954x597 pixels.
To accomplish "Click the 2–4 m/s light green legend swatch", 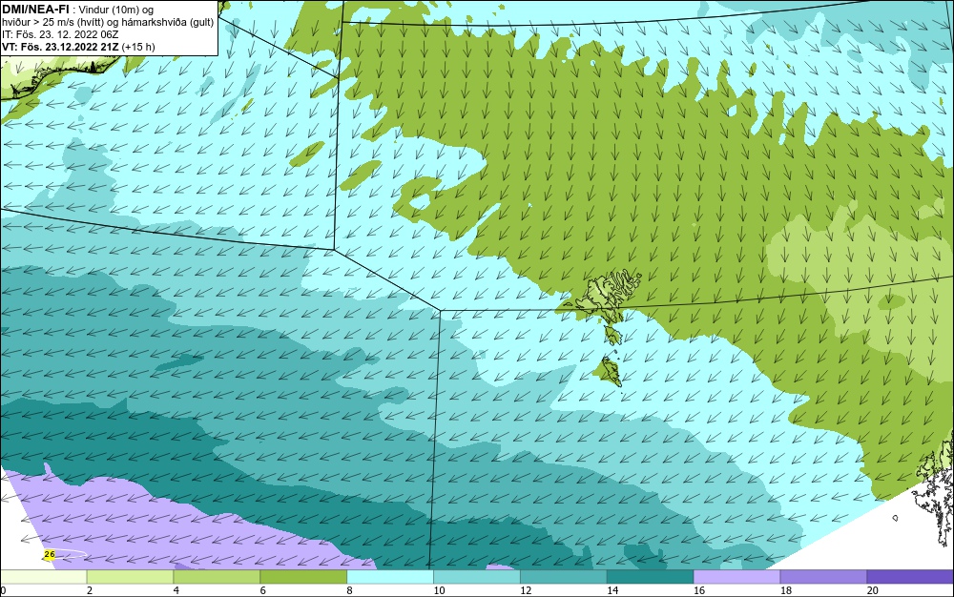I will [x=130, y=577].
